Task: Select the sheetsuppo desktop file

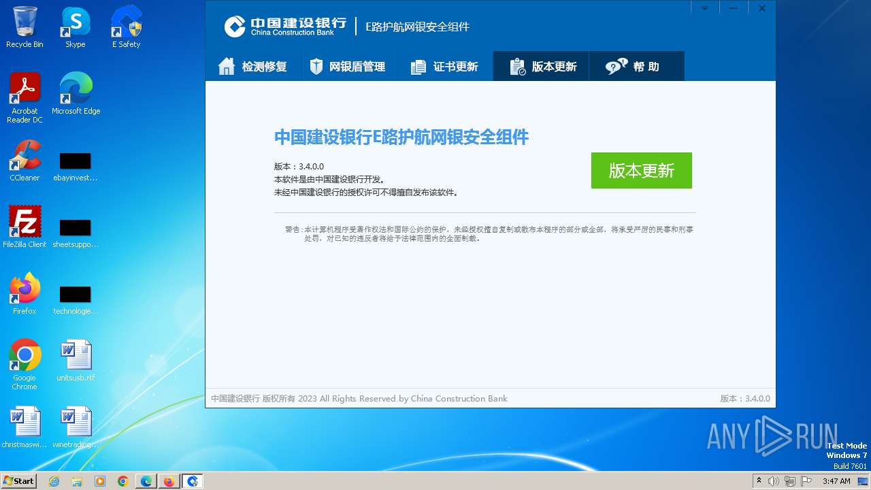Action: pyautogui.click(x=76, y=233)
